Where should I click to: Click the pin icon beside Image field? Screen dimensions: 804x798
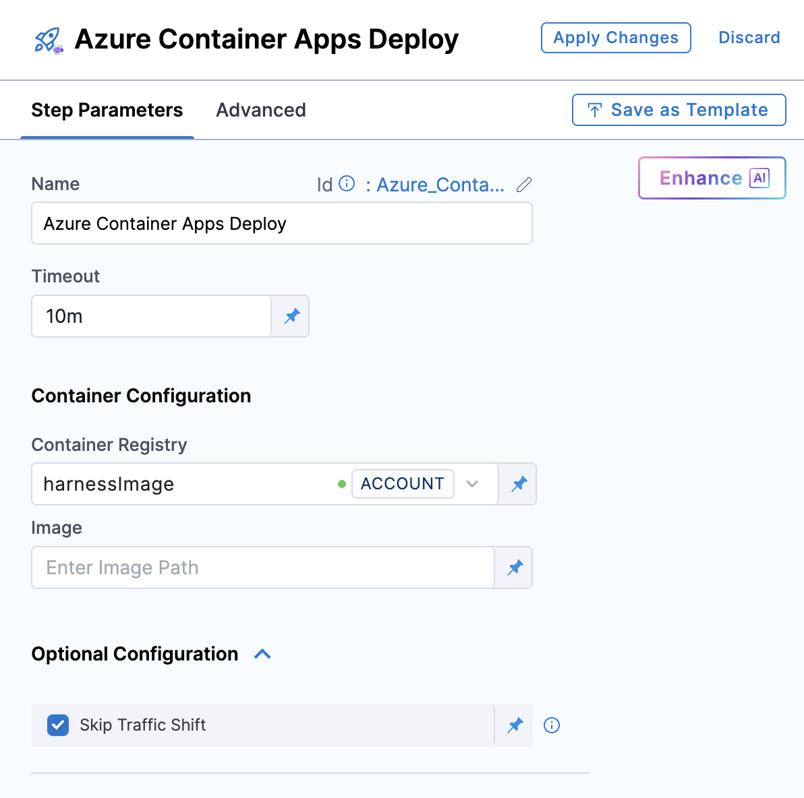point(515,567)
